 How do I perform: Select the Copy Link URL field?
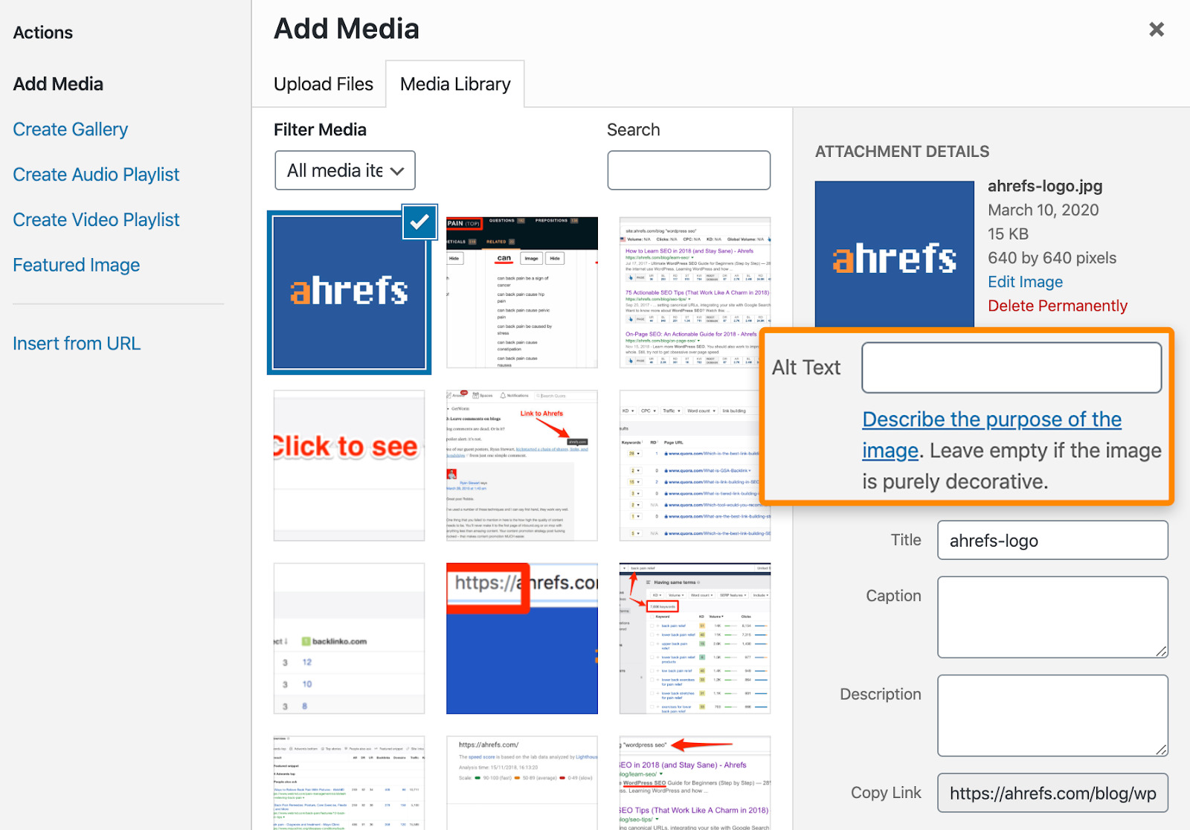coord(1051,792)
